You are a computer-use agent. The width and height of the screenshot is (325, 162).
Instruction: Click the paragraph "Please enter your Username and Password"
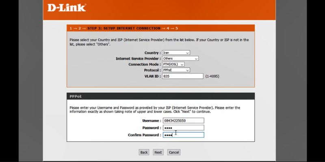155,110
